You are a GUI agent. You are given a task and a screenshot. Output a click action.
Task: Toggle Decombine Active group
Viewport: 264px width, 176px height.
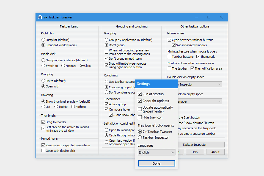tap(106, 104)
